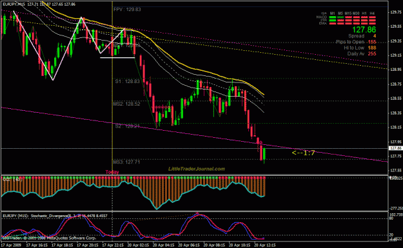Click the M30 timeframe column header
This screenshot has width=403, height=248.
point(356,13)
